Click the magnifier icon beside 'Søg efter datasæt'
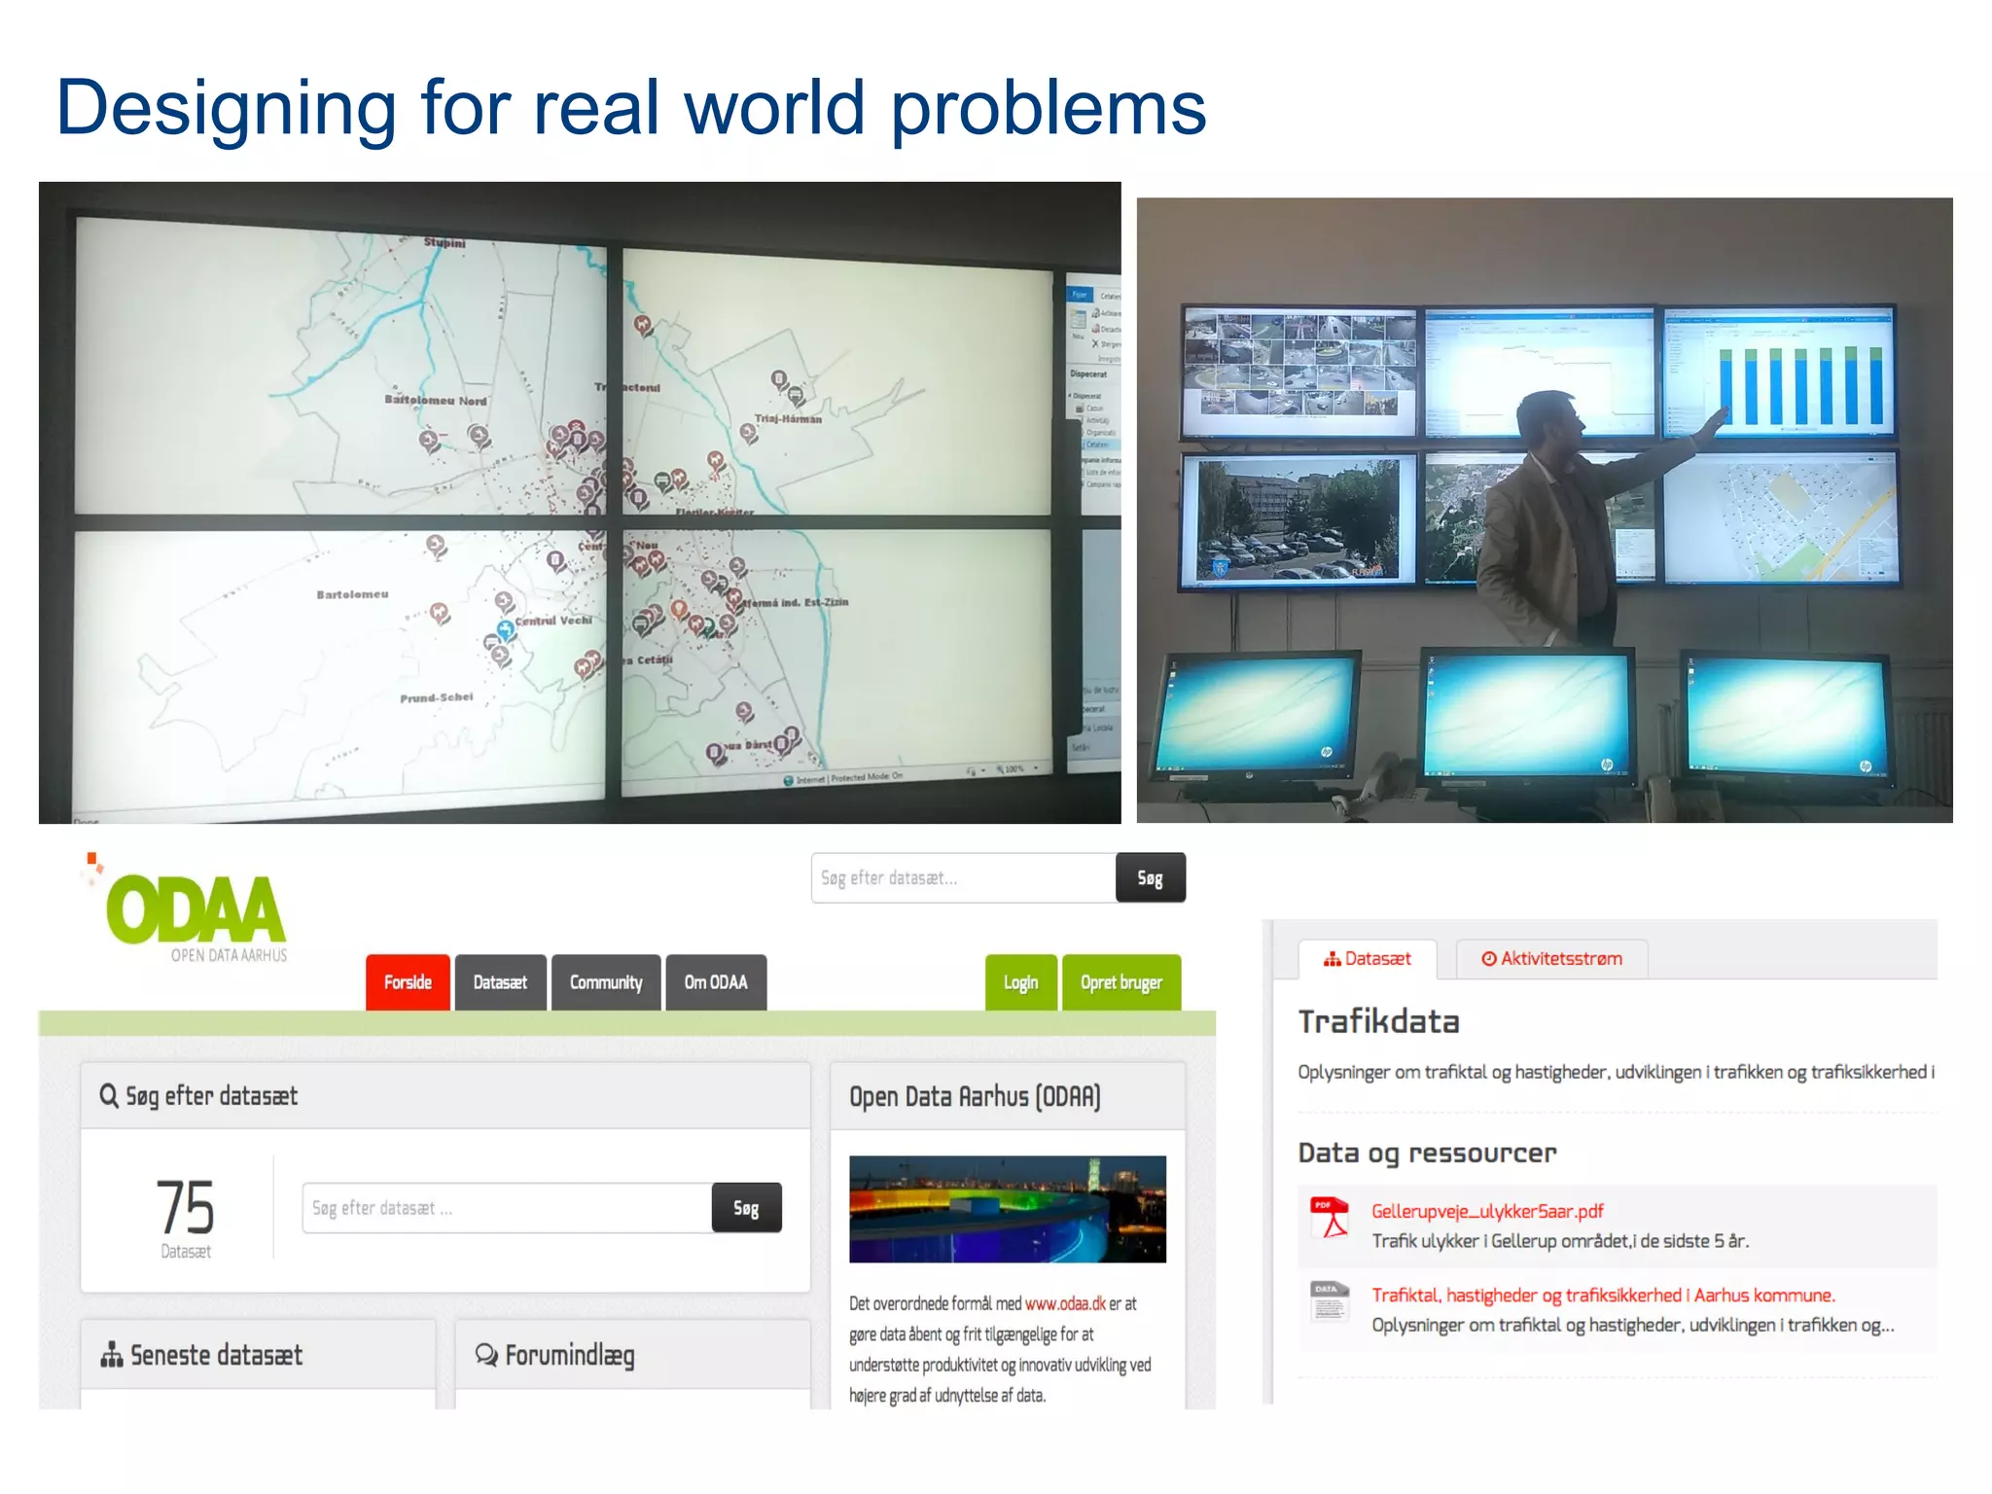1992x1494 pixels. point(109,1095)
